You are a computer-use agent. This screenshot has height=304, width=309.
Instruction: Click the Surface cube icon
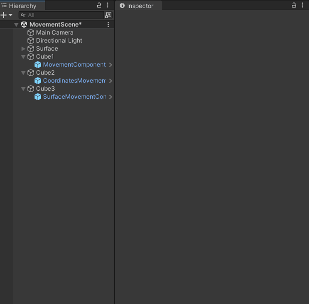pos(31,49)
